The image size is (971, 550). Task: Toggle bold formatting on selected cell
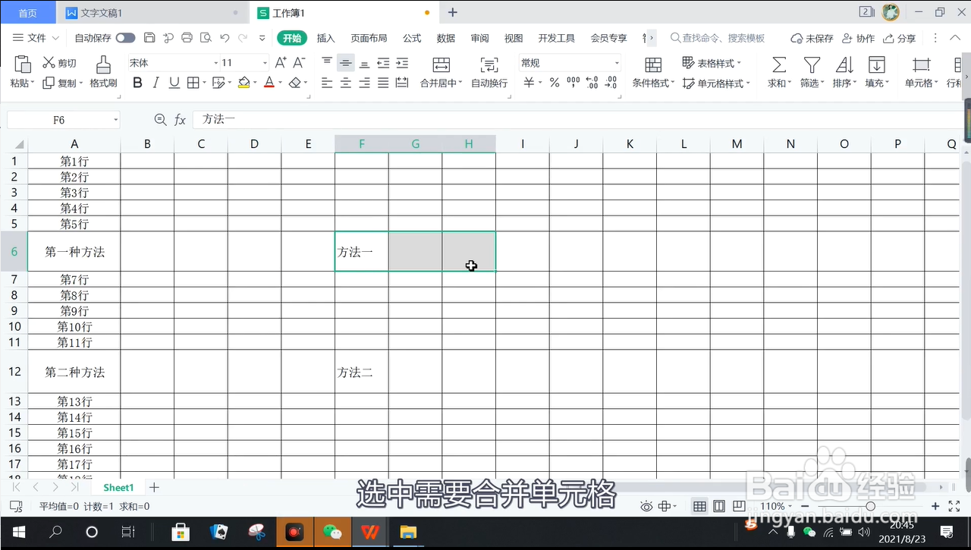click(137, 82)
